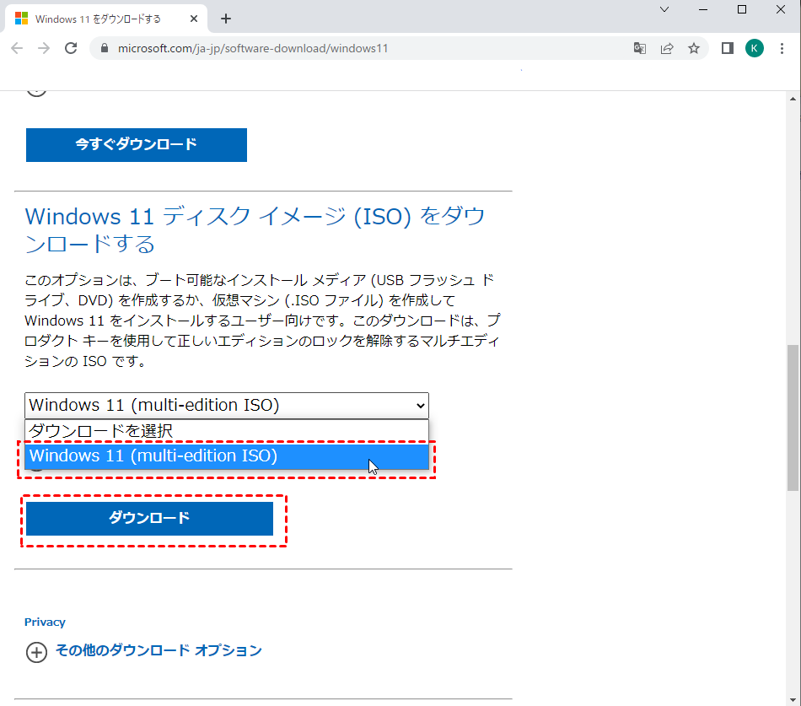Screen dimensions: 801x706
Task: Open a new tab with plus button
Action: tap(226, 19)
